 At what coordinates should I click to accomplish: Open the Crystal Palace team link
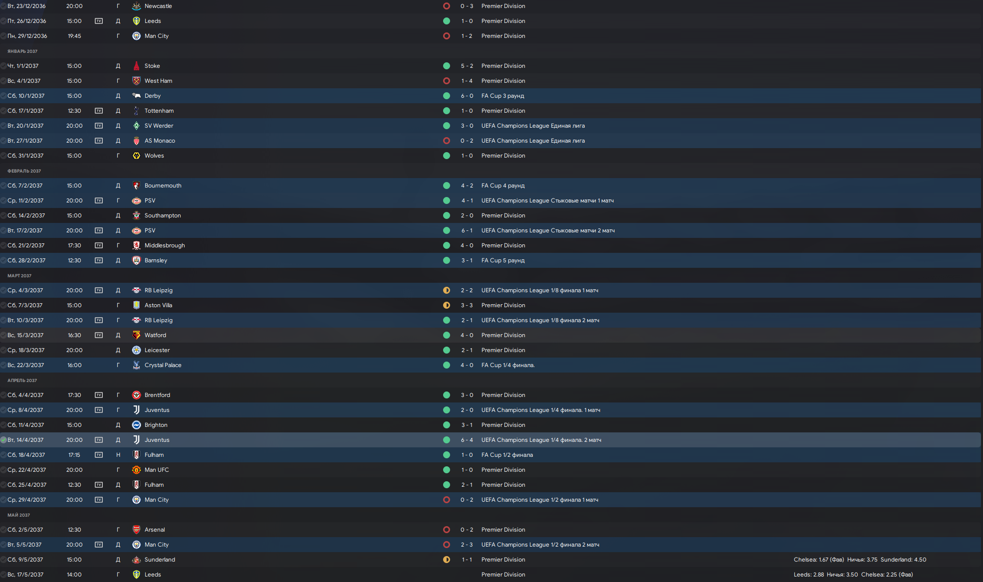click(163, 365)
